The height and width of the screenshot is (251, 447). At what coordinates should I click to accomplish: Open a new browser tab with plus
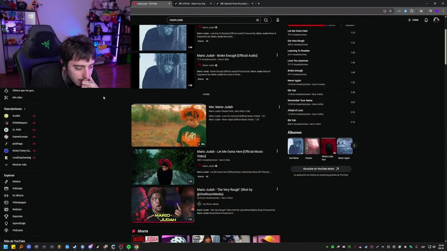258,3
